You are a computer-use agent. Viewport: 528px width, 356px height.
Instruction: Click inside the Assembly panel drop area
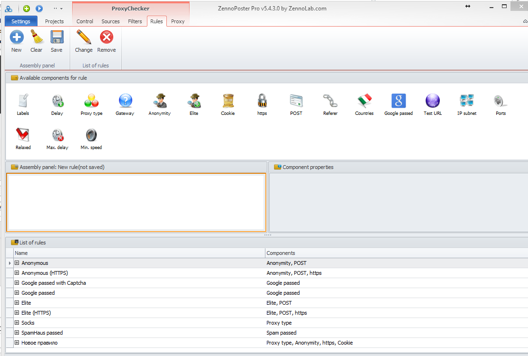tap(136, 202)
